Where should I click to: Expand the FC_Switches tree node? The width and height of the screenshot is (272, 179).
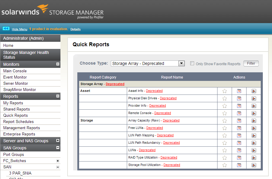[x=58, y=161]
